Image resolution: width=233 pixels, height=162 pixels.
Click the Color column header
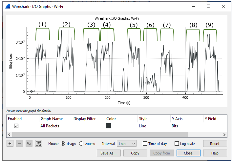click(111, 119)
